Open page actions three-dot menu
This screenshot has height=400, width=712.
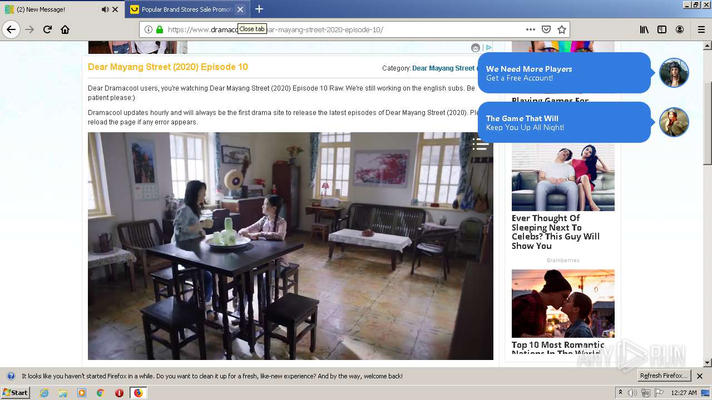pos(531,29)
